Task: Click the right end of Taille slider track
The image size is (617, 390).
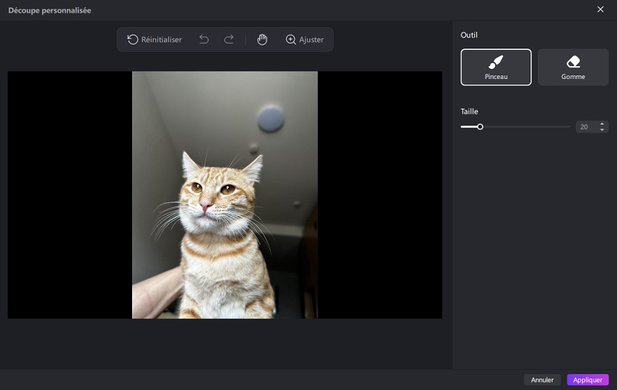Action: tap(568, 127)
